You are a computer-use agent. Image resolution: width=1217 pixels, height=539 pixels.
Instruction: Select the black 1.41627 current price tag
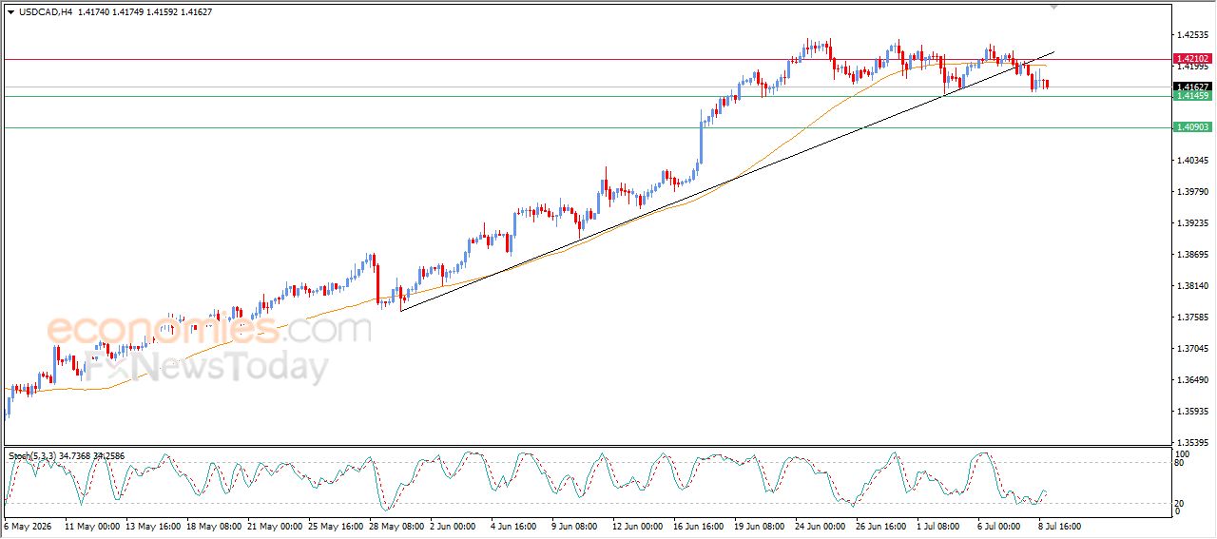coord(1192,87)
